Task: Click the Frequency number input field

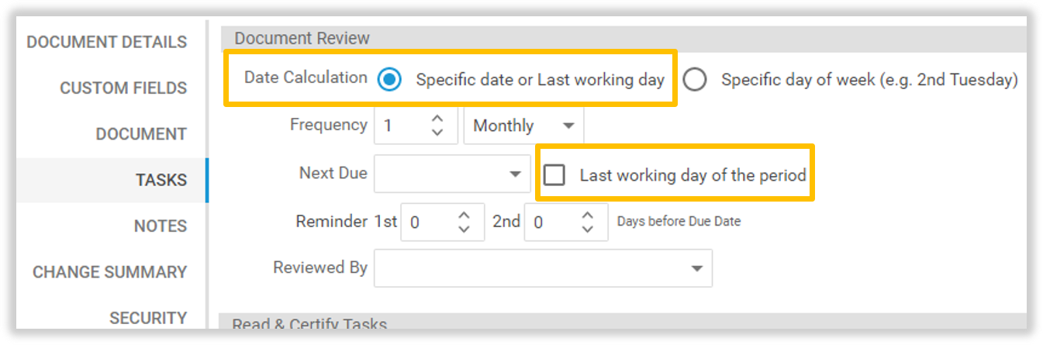Action: tap(399, 126)
